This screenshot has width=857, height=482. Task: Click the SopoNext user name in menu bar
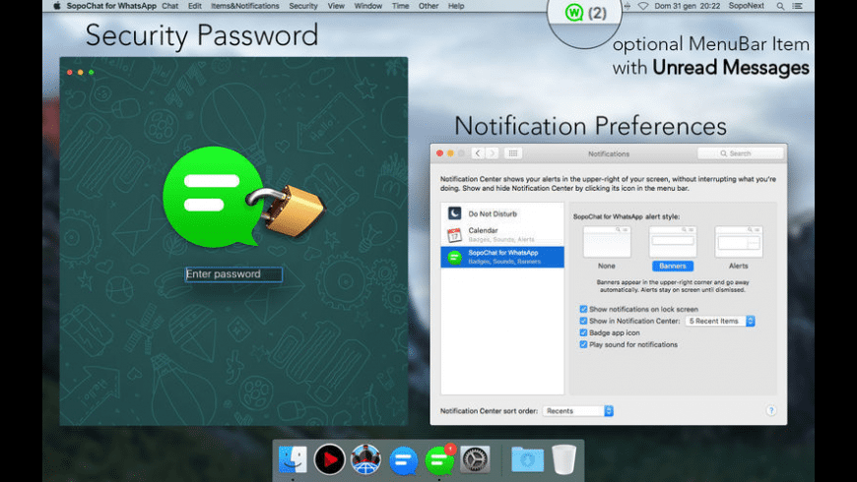746,6
